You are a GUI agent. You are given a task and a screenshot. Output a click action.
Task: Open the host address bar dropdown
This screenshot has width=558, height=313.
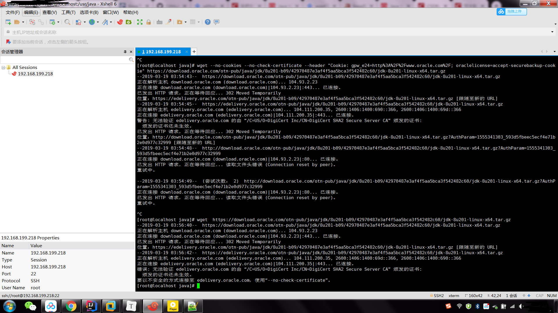552,32
